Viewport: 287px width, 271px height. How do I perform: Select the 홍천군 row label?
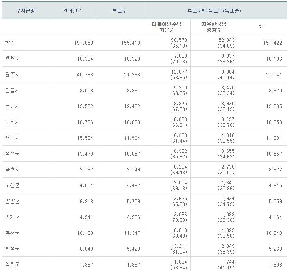coord(12,233)
